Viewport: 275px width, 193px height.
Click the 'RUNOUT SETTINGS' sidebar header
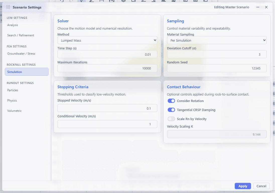(x=20, y=83)
